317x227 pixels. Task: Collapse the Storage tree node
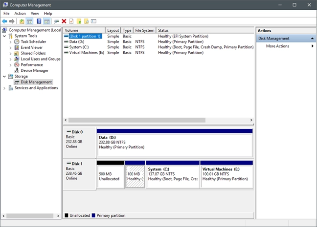point(4,77)
